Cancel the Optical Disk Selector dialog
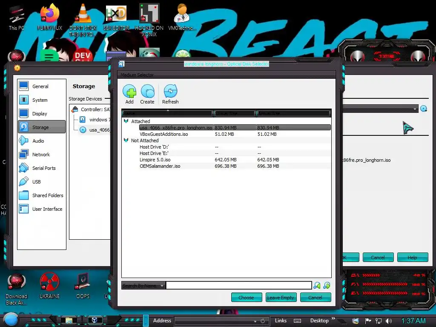The image size is (436, 327). [316, 297]
